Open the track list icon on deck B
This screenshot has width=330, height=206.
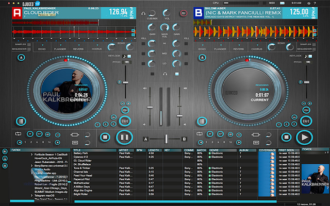pyautogui.click(x=202, y=122)
